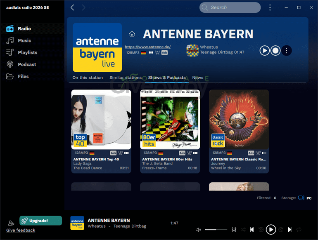Click Freeze-Frame song title

[154, 168]
